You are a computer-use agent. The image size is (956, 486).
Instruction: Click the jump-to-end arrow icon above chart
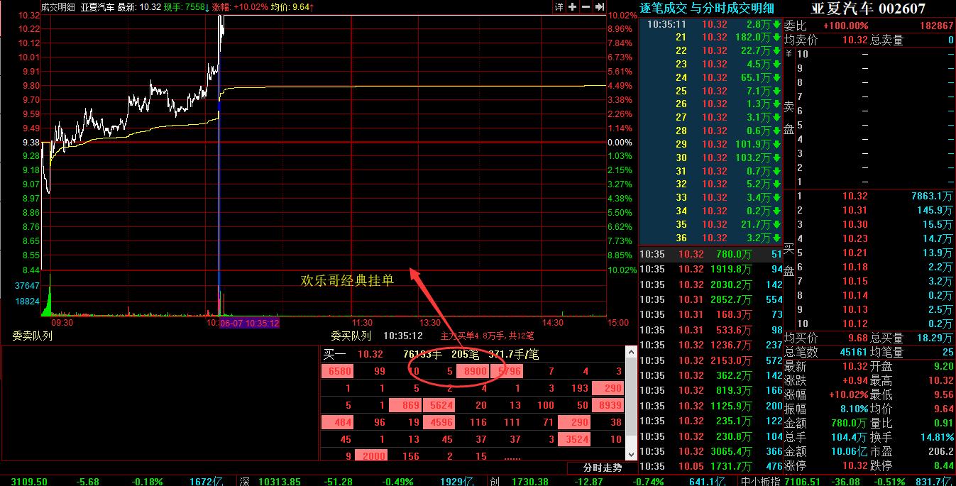tap(600, 7)
